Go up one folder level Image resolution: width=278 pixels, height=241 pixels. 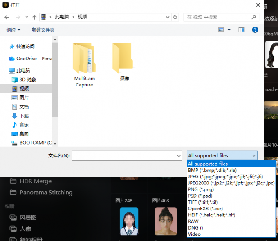(34, 17)
